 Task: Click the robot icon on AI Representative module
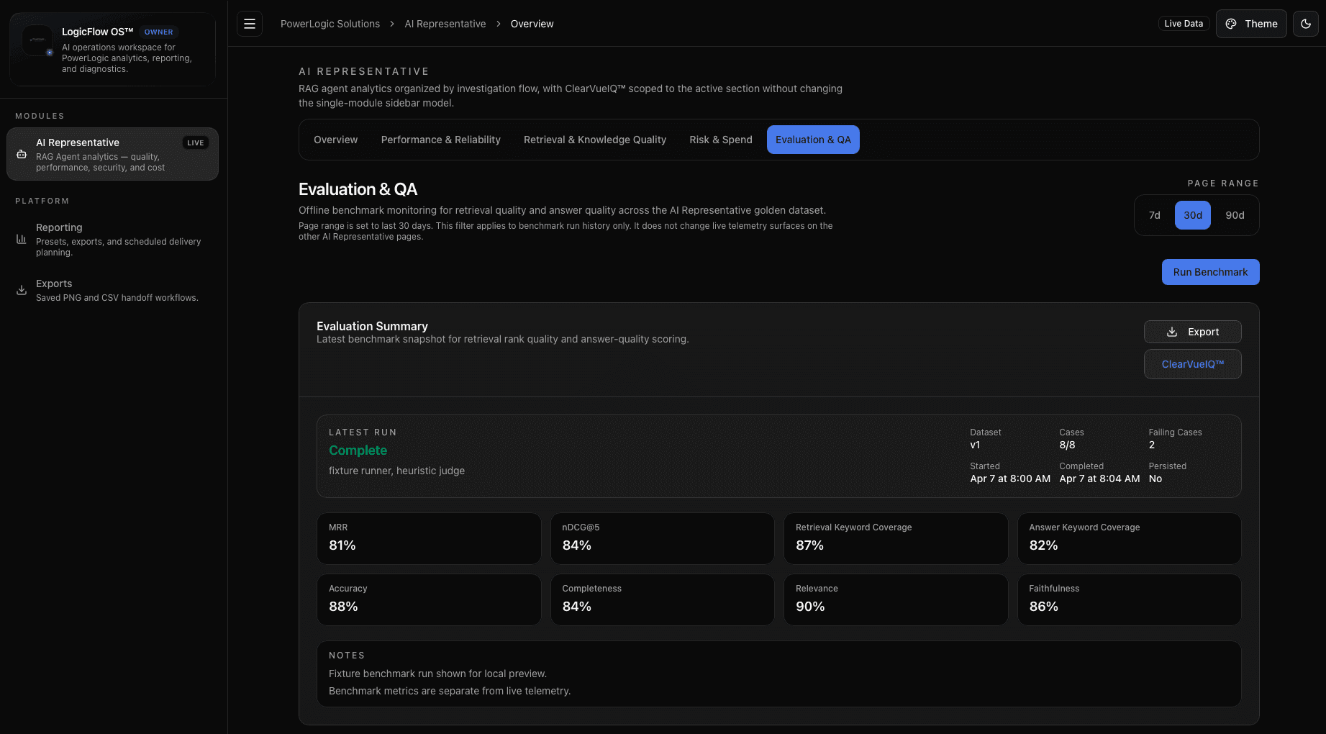click(21, 153)
